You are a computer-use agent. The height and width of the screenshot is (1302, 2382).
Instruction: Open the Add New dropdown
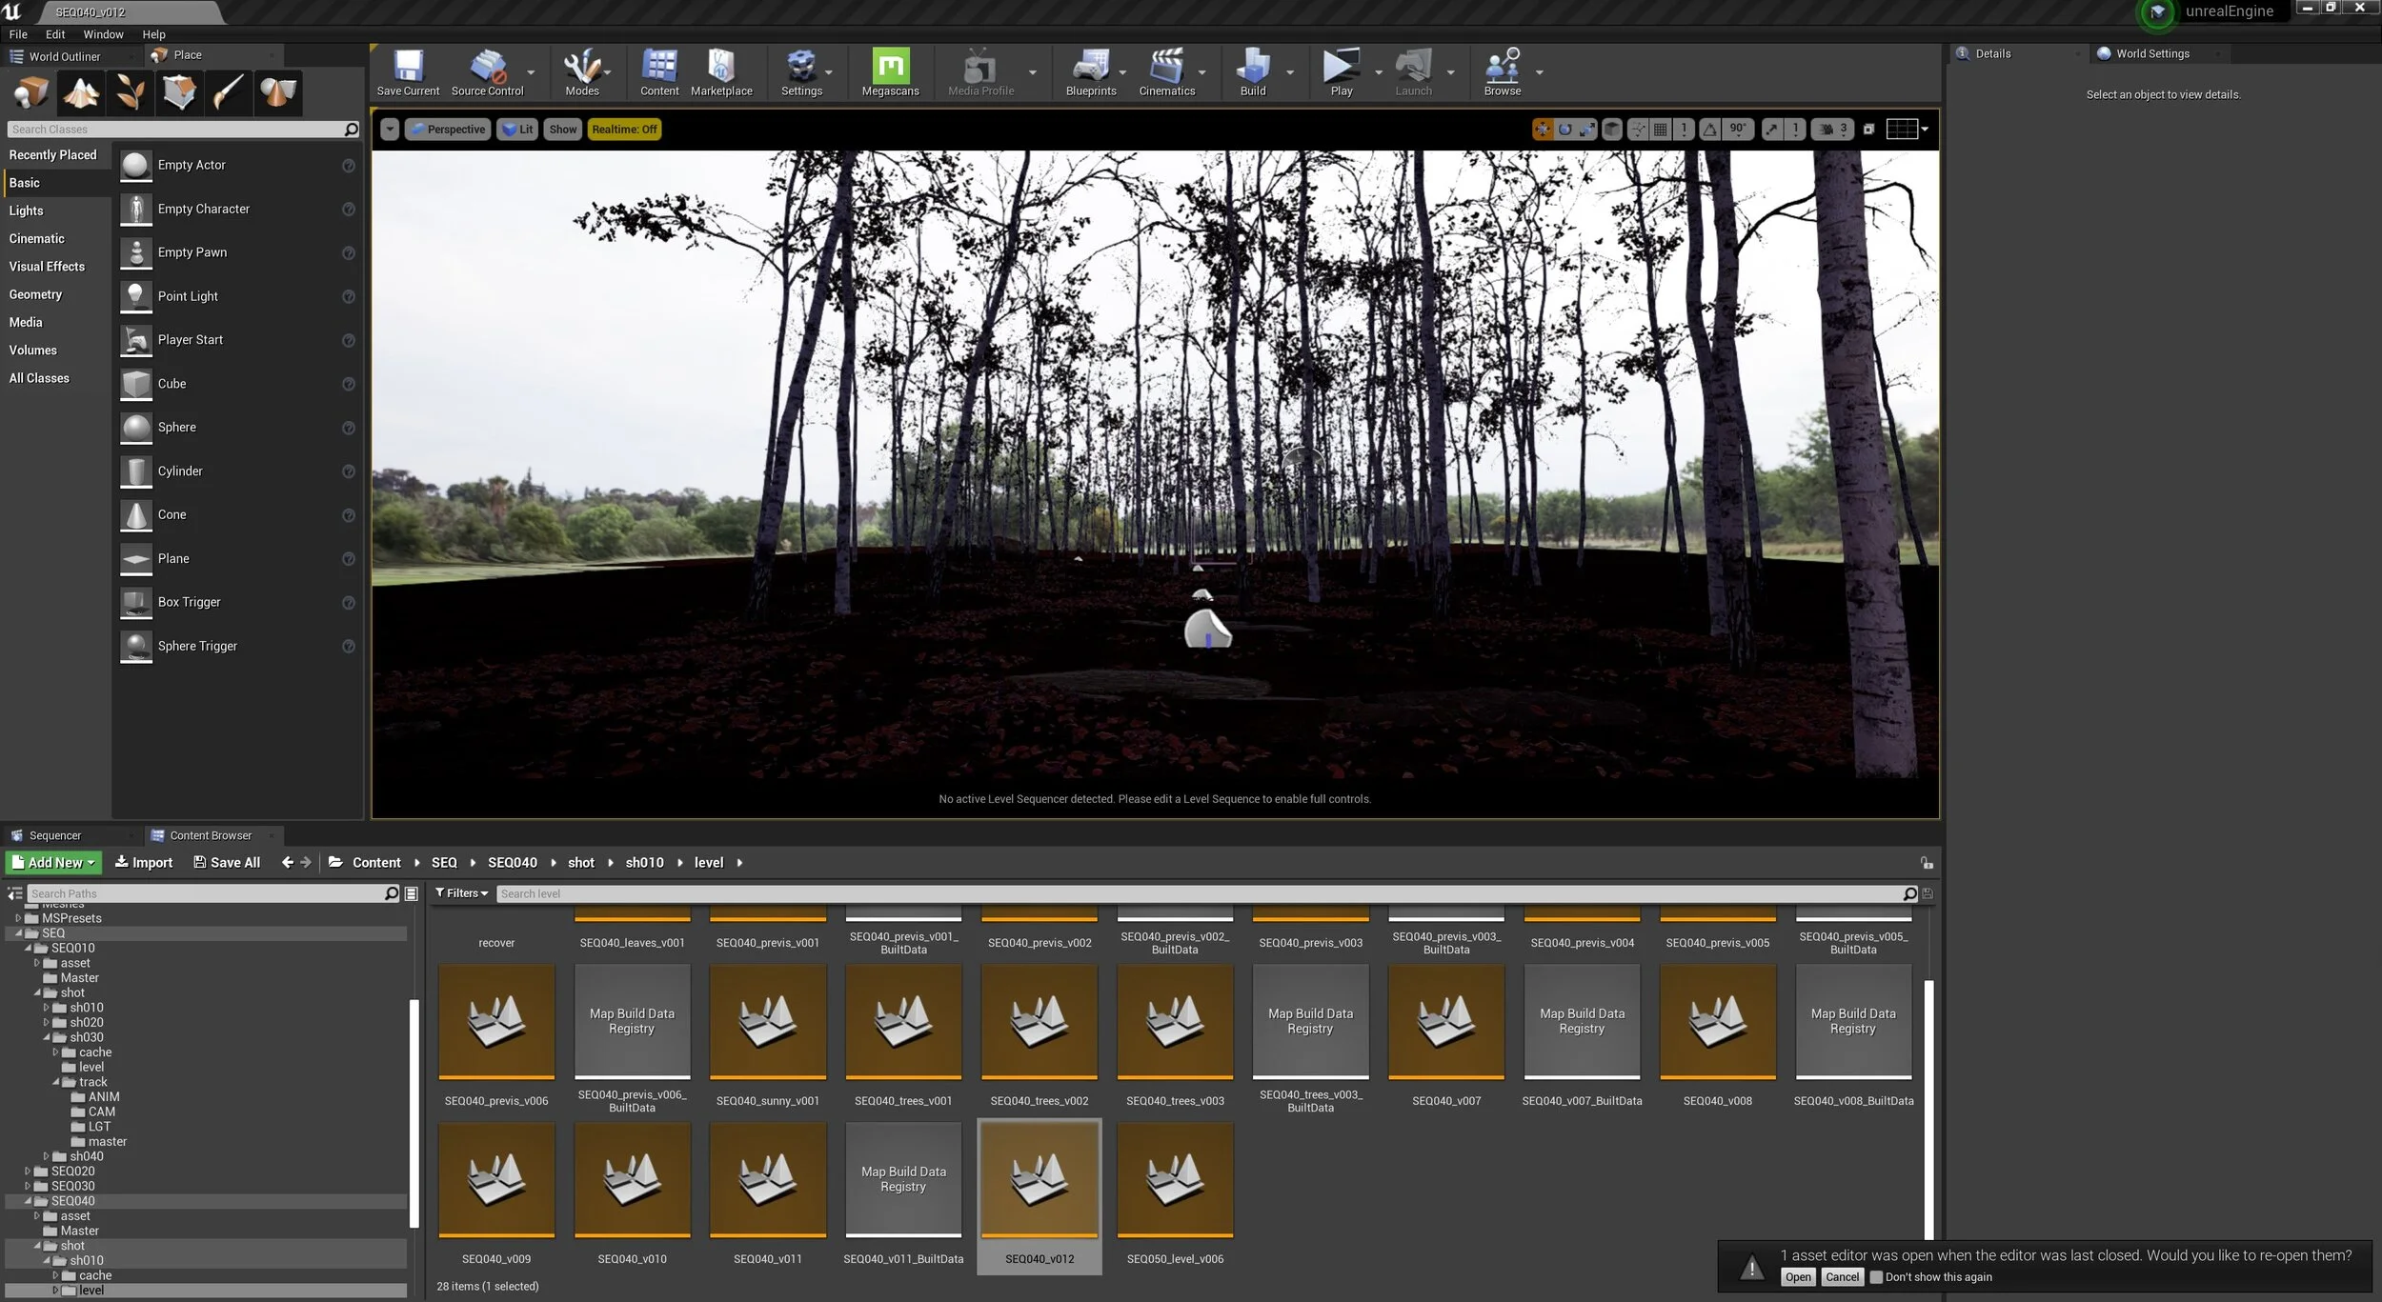53,863
